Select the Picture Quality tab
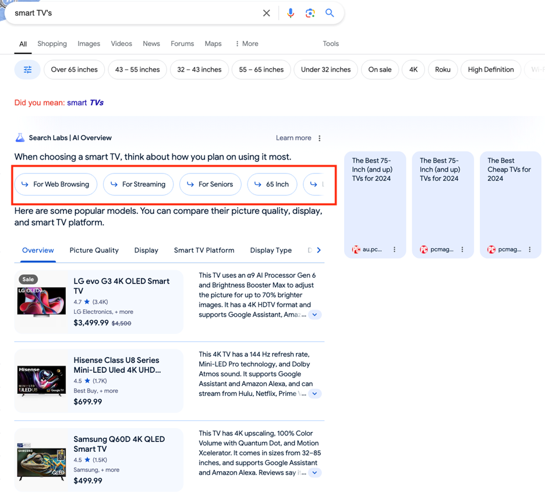This screenshot has height=495, width=545. (x=94, y=250)
